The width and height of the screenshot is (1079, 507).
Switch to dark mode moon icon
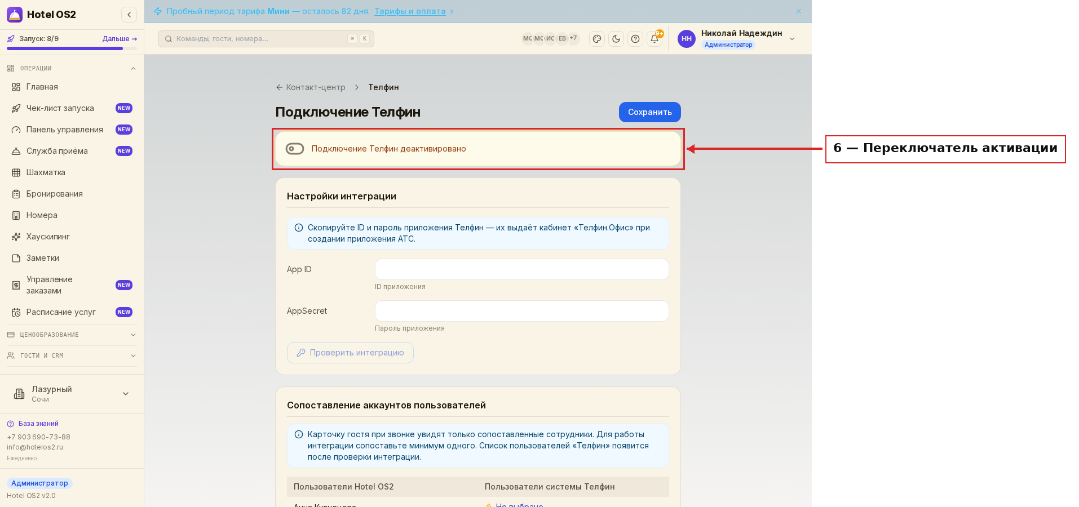pos(616,39)
